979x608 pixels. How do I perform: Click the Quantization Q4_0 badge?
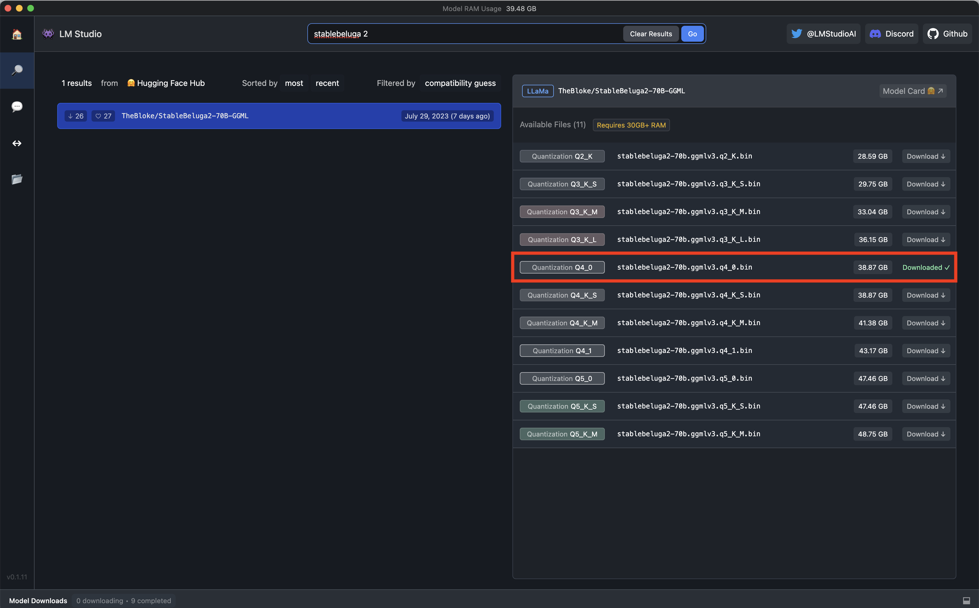(562, 267)
